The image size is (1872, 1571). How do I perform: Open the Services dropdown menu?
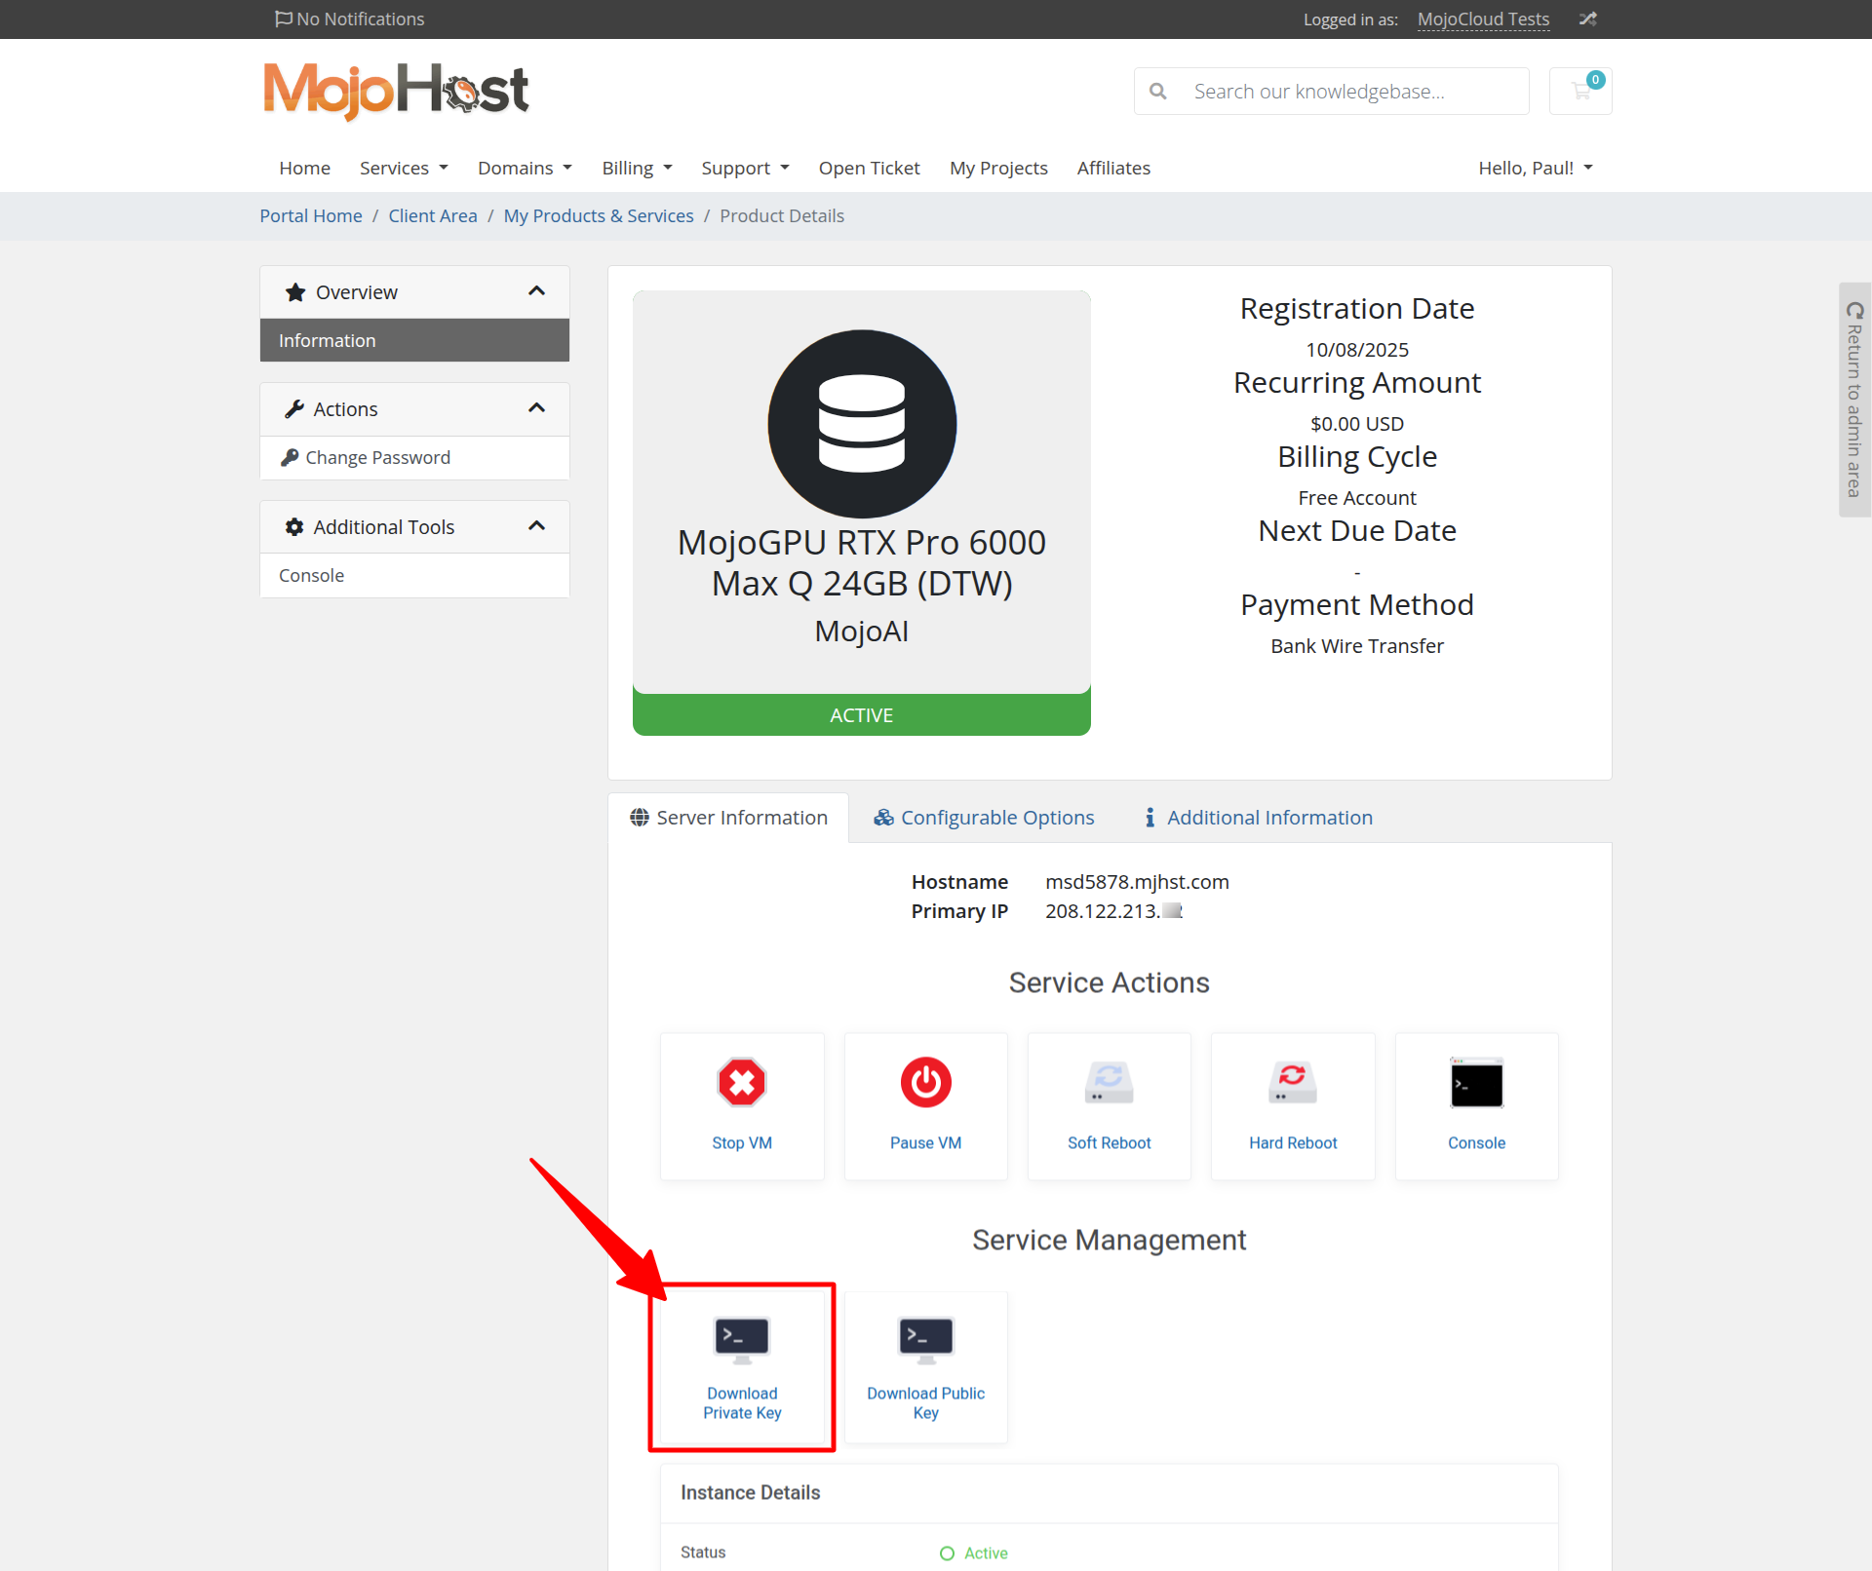[404, 168]
